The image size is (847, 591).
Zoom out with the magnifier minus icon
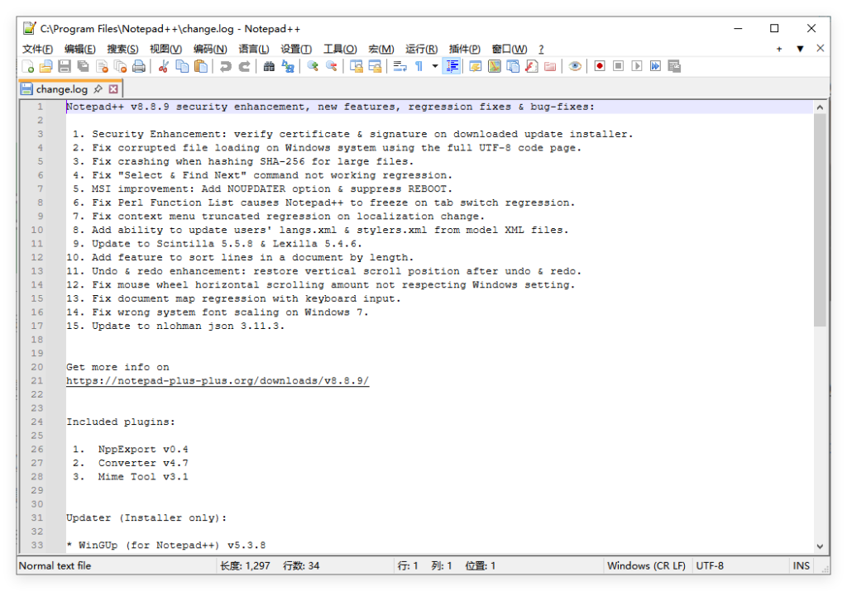click(x=332, y=66)
